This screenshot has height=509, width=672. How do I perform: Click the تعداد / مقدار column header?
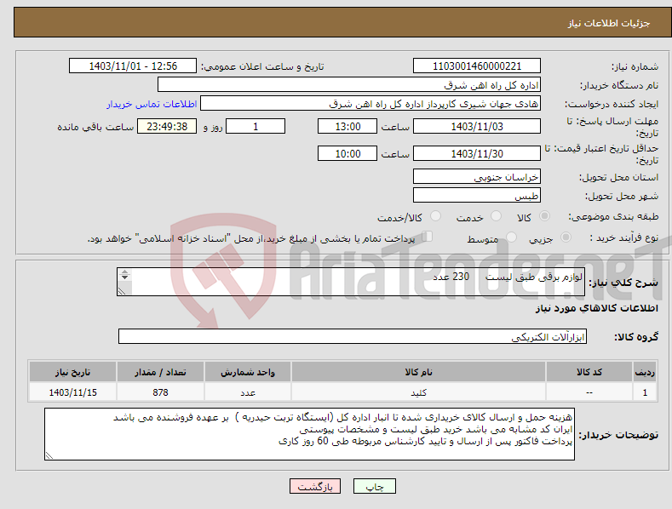tap(160, 372)
